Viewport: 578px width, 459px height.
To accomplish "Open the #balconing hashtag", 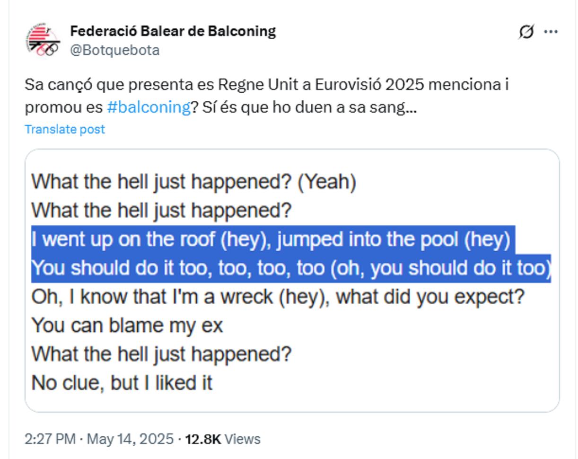I will click(x=149, y=107).
